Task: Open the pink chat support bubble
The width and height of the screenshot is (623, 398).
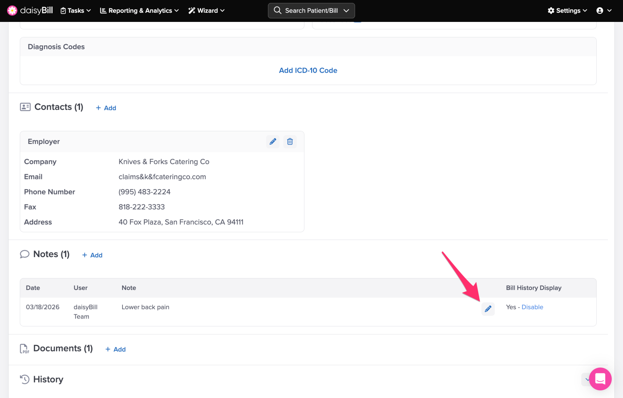Action: [x=600, y=379]
